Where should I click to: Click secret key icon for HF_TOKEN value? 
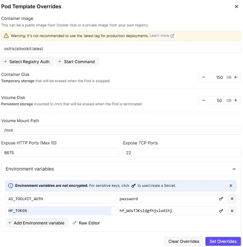[x=221, y=211]
